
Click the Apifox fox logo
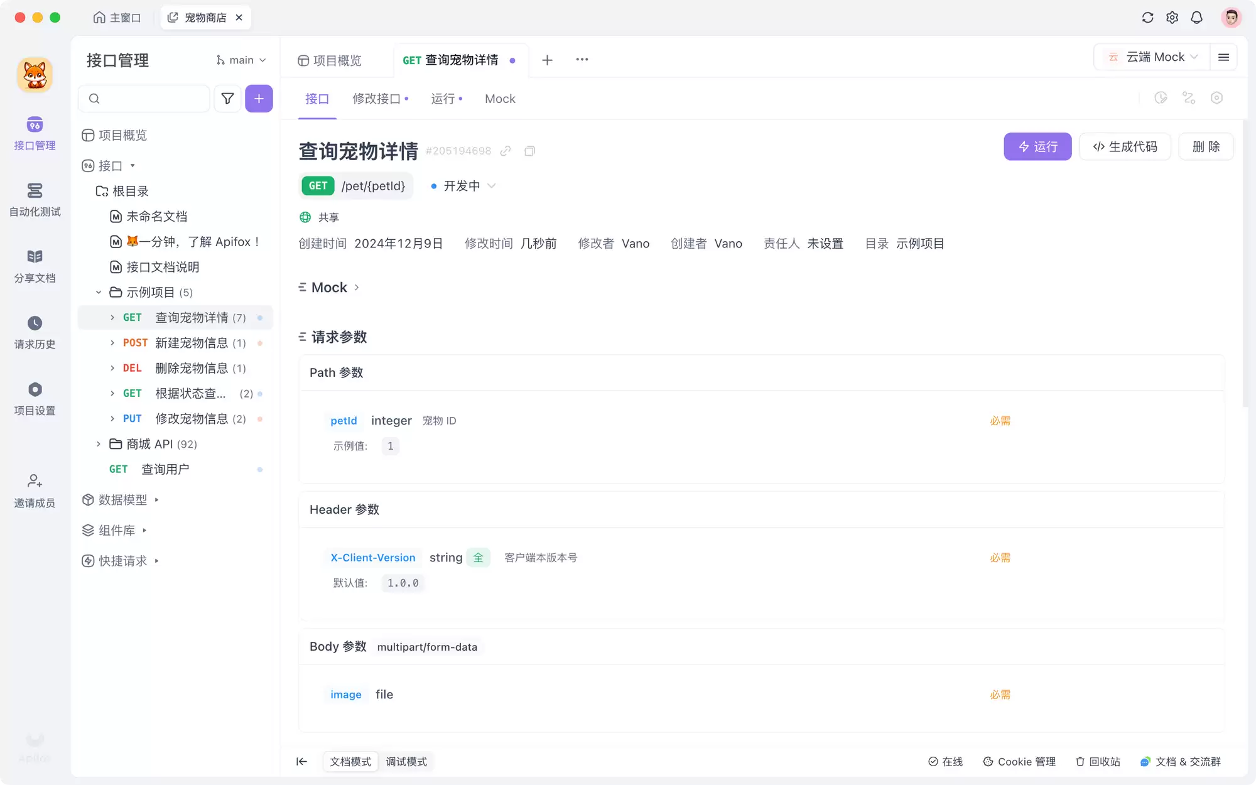(35, 75)
